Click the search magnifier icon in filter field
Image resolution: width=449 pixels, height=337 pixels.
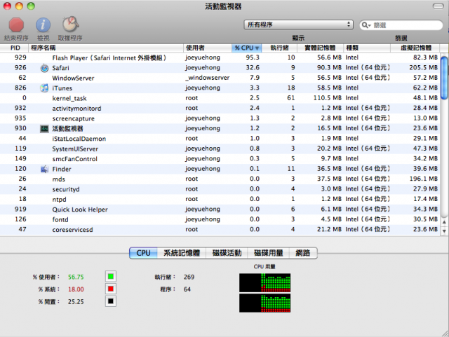coord(366,25)
